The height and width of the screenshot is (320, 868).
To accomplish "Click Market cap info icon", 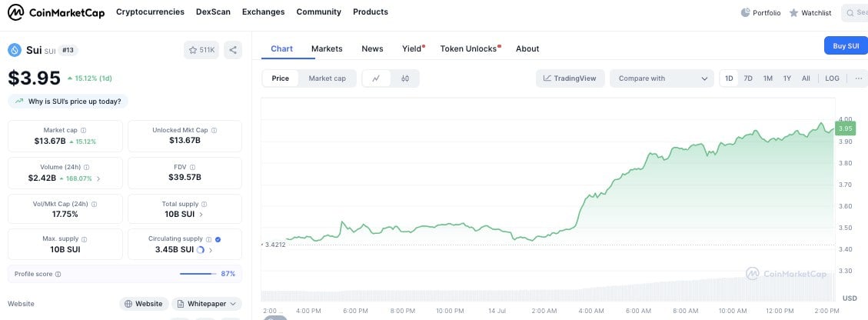I will tap(84, 130).
